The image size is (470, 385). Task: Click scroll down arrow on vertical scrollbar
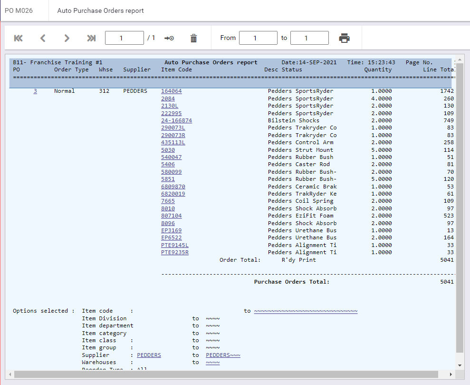[460, 365]
